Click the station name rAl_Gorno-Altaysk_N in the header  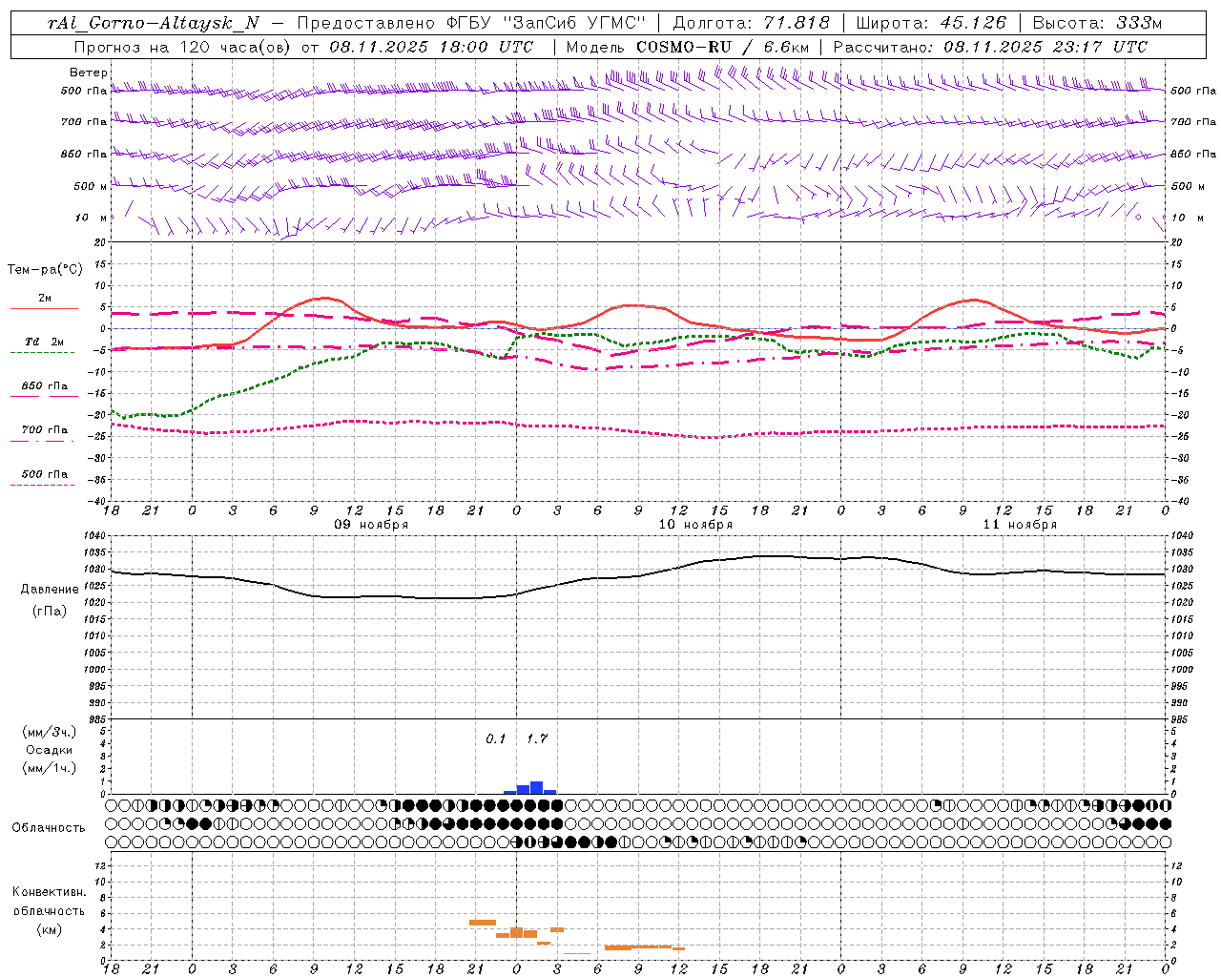tap(154, 23)
